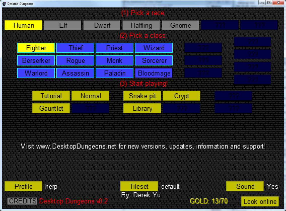This screenshot has height=211, width=286.
Task: Minimize the Desktop Dungeons window
Action: (x=262, y=3)
